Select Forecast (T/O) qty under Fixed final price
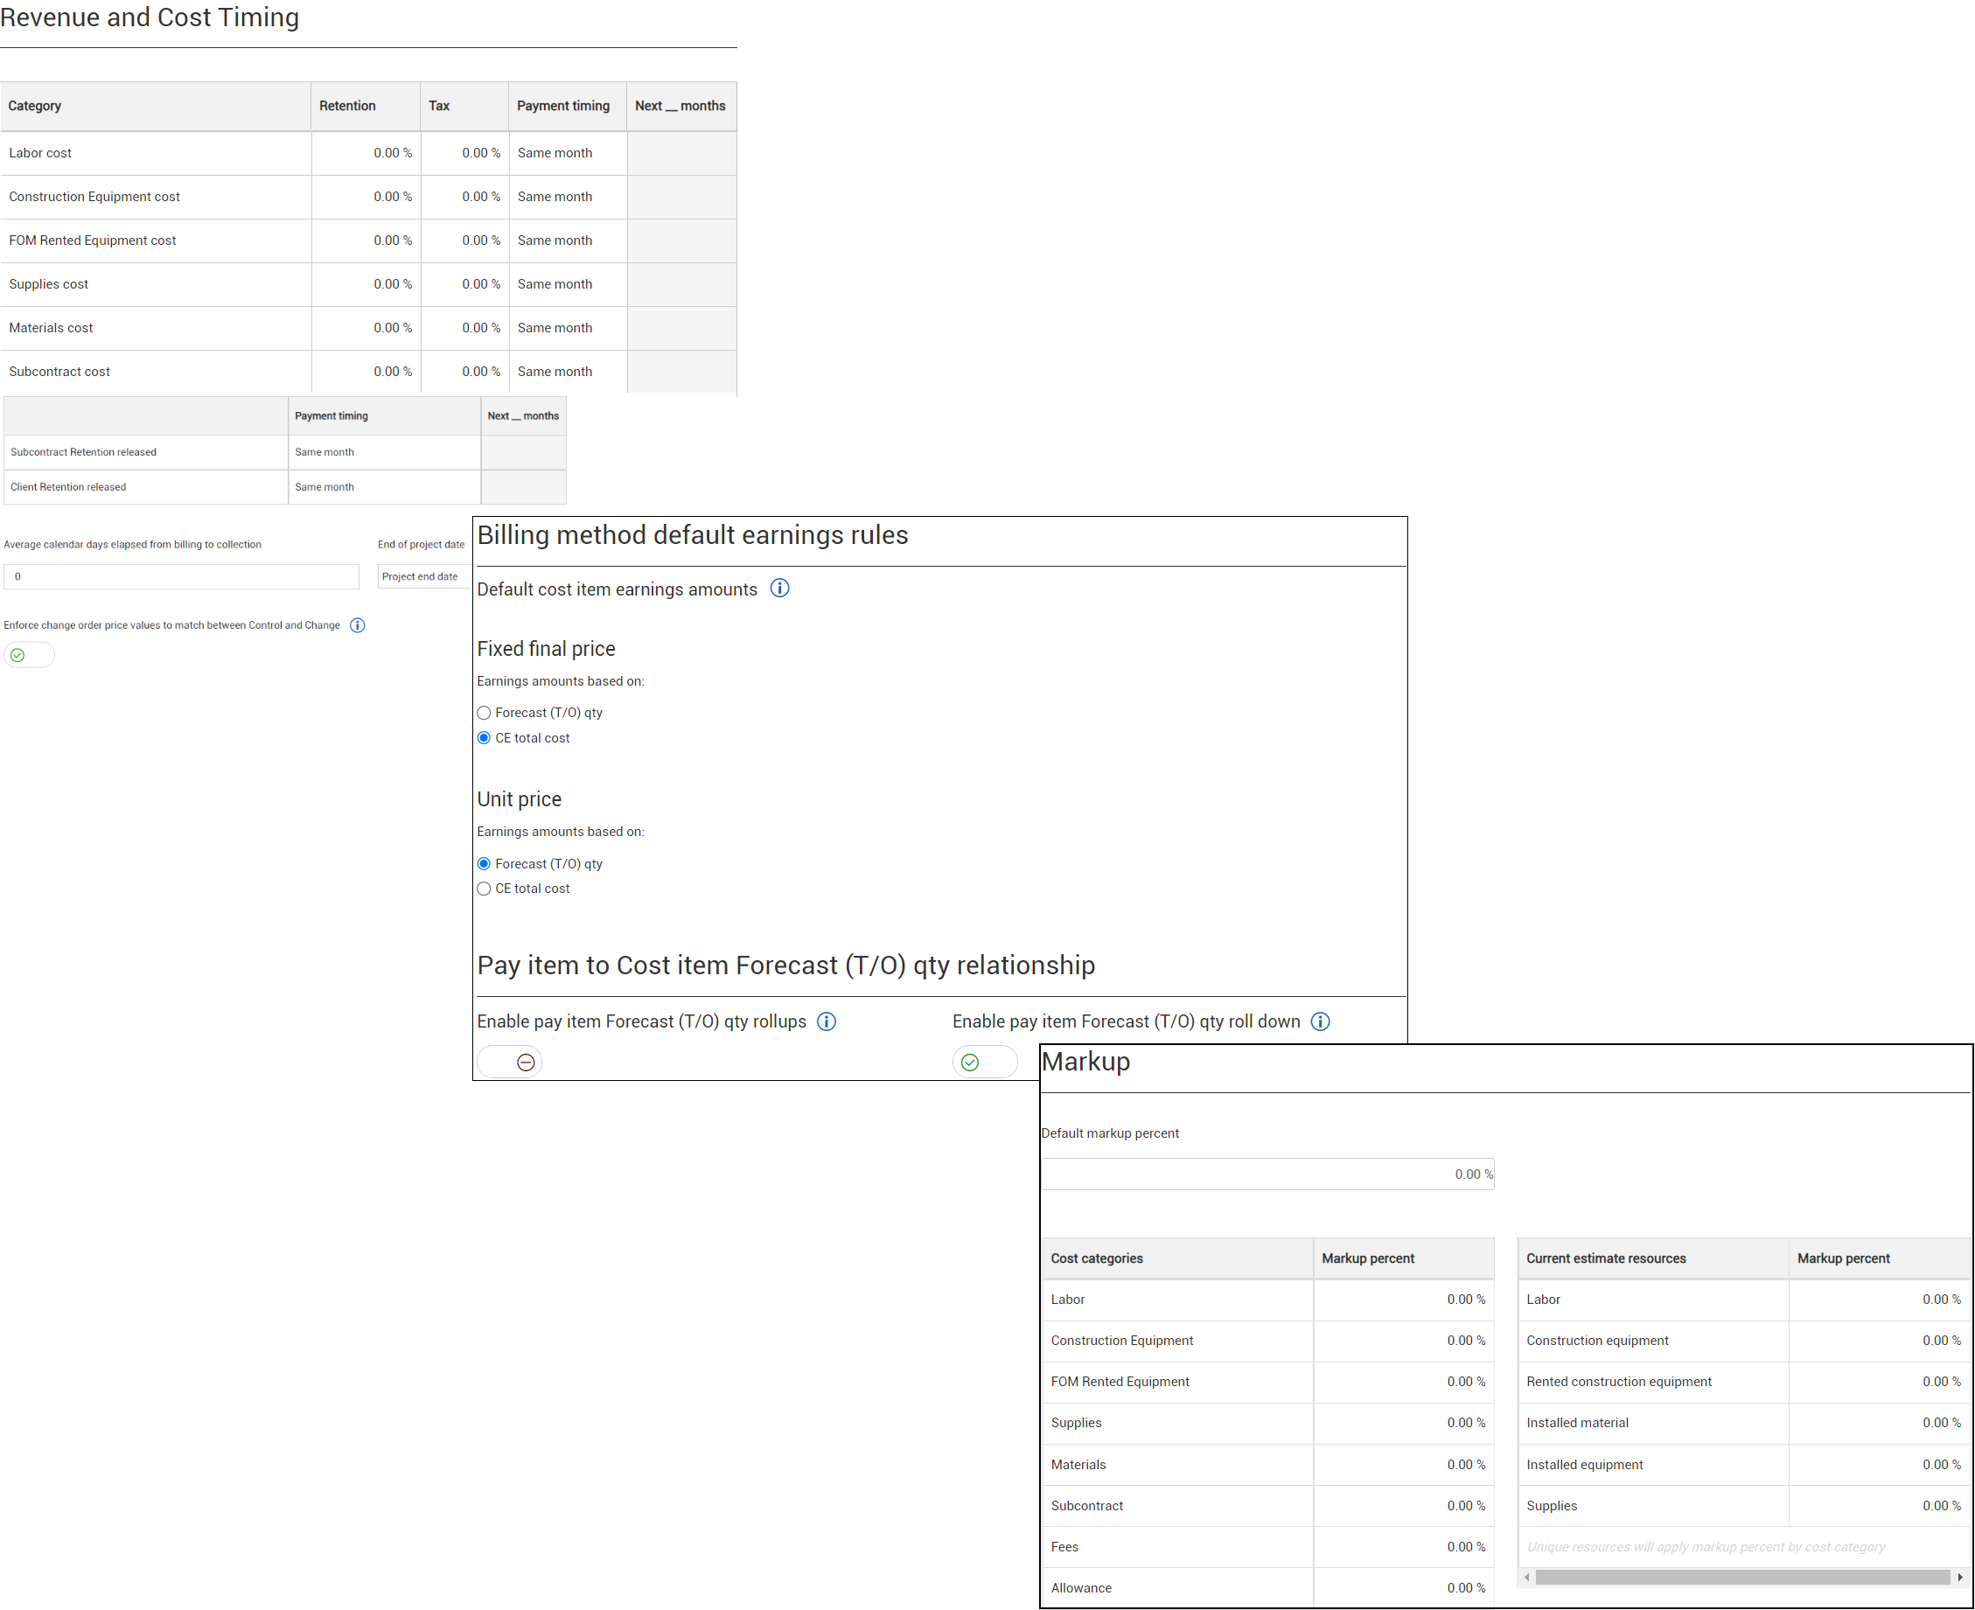1975x1610 pixels. (x=484, y=712)
